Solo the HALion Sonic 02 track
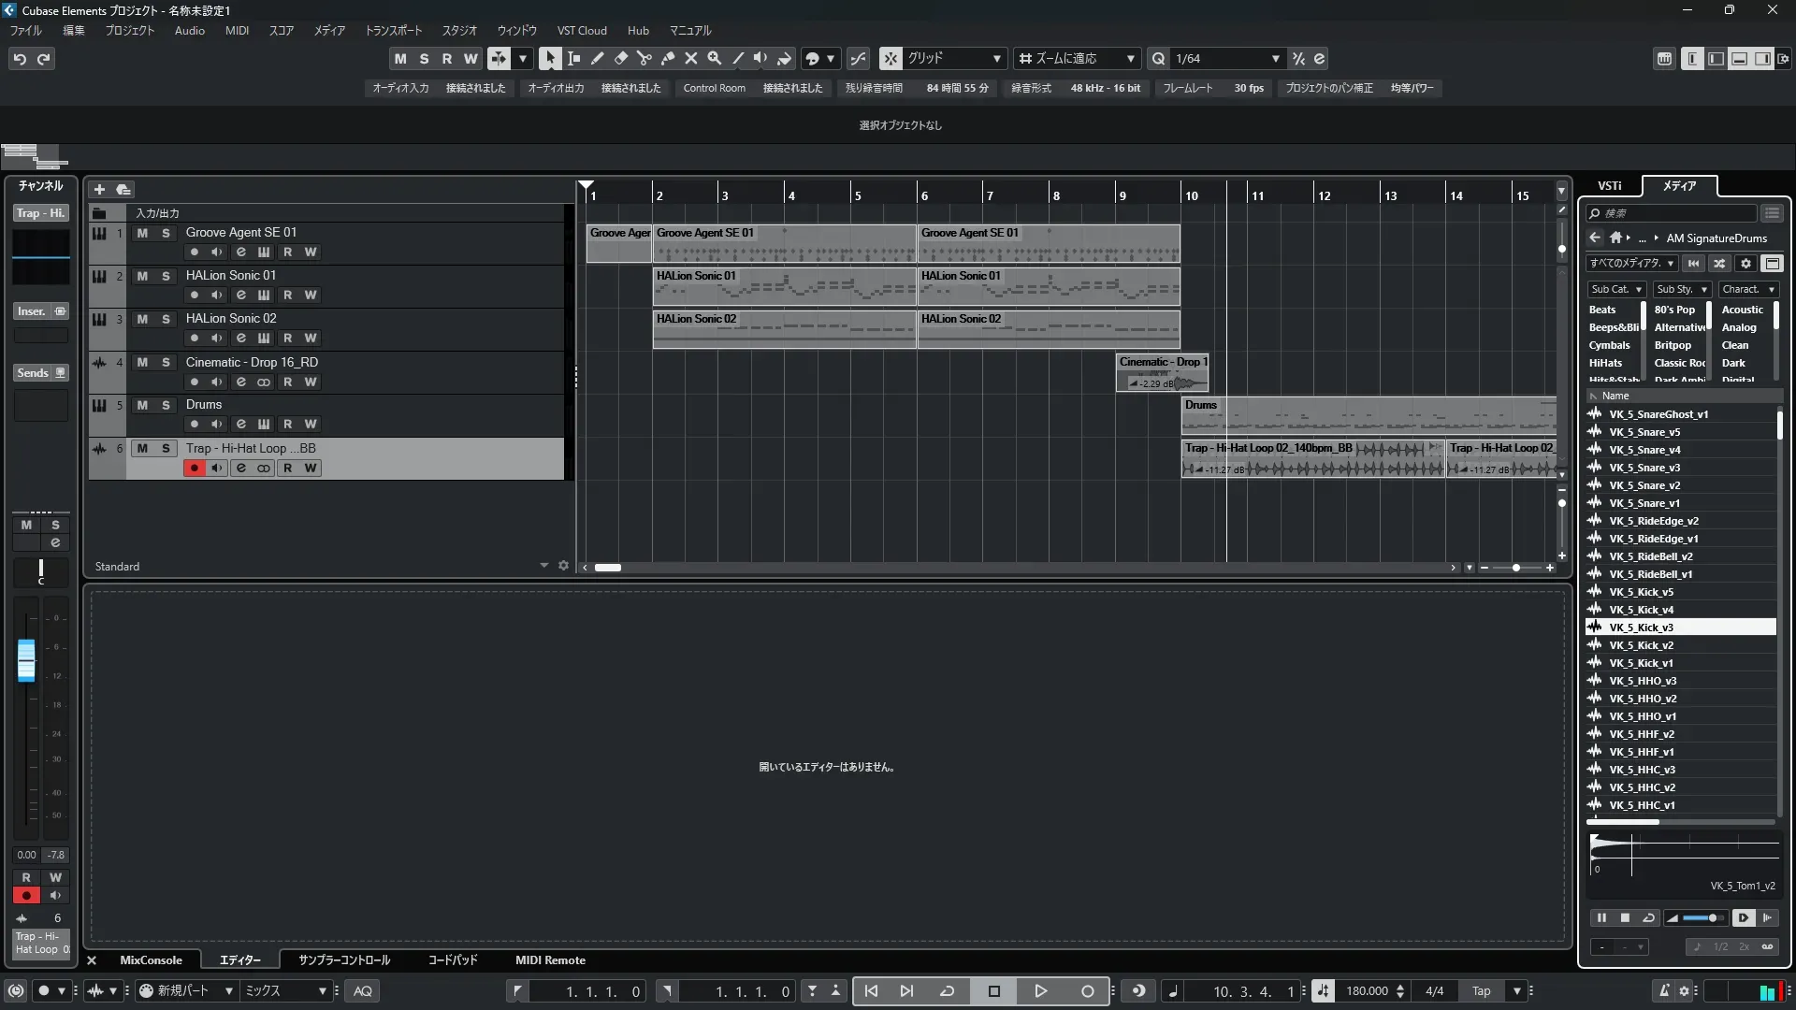Viewport: 1796px width, 1010px height. click(166, 319)
